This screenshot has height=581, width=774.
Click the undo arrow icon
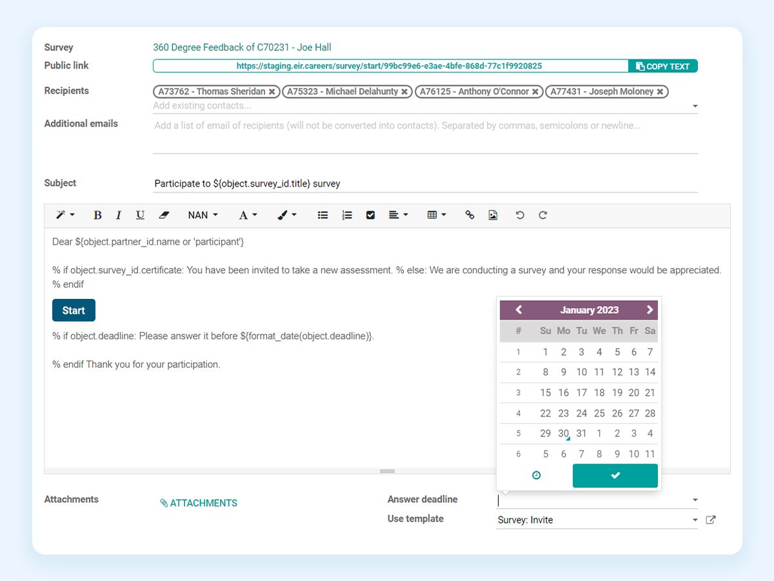(520, 215)
